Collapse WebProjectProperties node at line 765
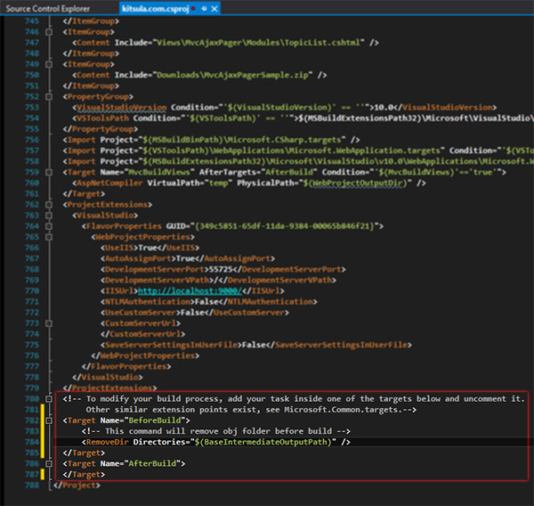The image size is (534, 506). pyautogui.click(x=49, y=237)
